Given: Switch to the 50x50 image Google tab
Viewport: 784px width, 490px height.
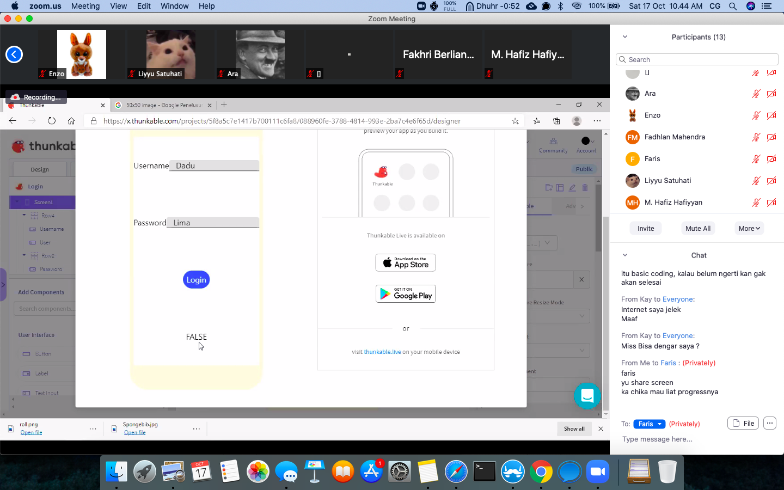Looking at the screenshot, I should (x=163, y=105).
